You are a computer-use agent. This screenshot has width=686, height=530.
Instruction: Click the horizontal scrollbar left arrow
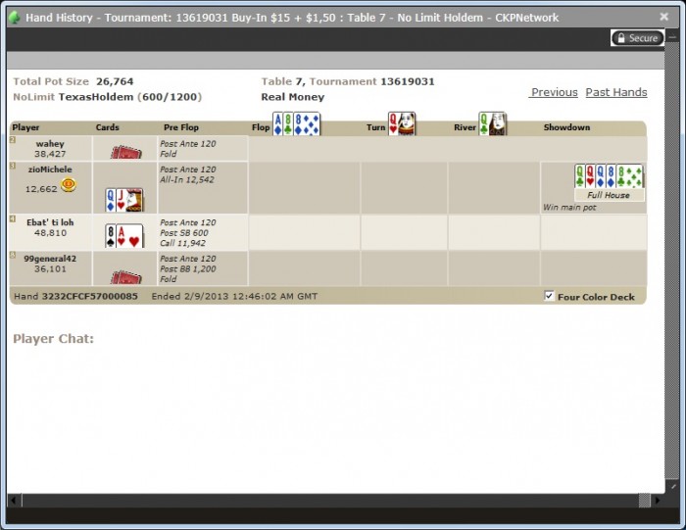tap(14, 501)
